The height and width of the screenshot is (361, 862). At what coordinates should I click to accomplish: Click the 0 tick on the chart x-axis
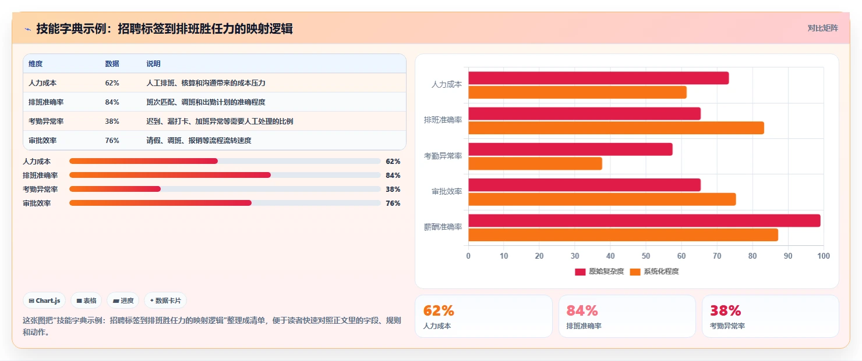468,256
